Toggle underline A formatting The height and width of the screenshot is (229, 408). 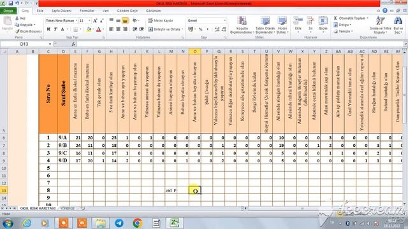(62, 29)
